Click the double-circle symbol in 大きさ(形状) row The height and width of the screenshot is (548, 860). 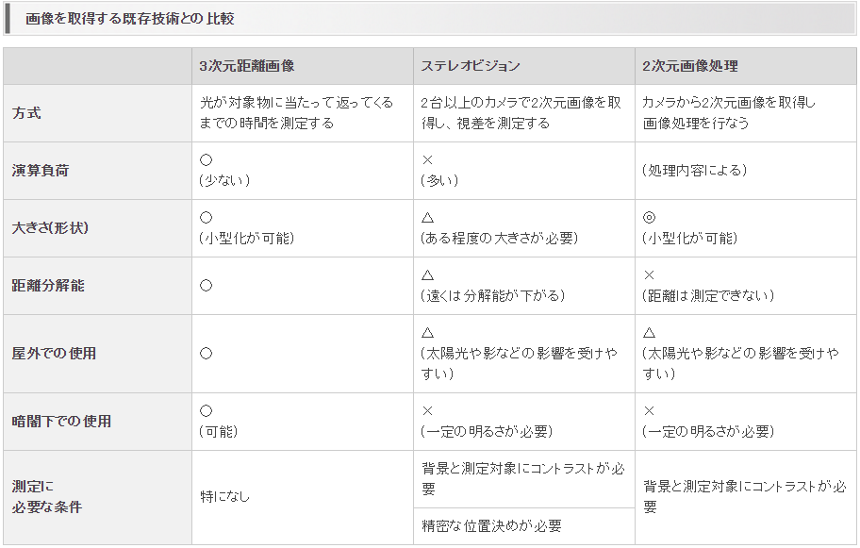click(x=649, y=218)
